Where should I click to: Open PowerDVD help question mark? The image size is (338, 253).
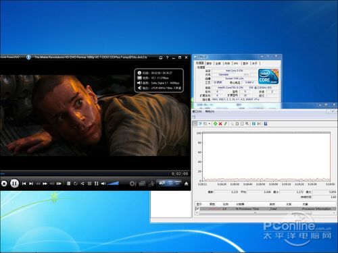pos(167,57)
